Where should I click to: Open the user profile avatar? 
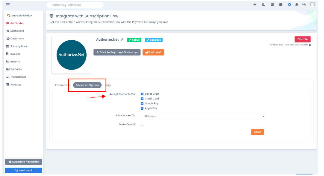(x=312, y=4)
